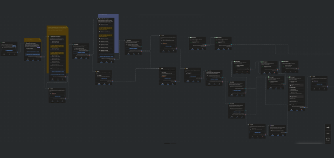This screenshot has height=158, width=334.
Task: Zoom in with the plus button
Action: (328, 127)
